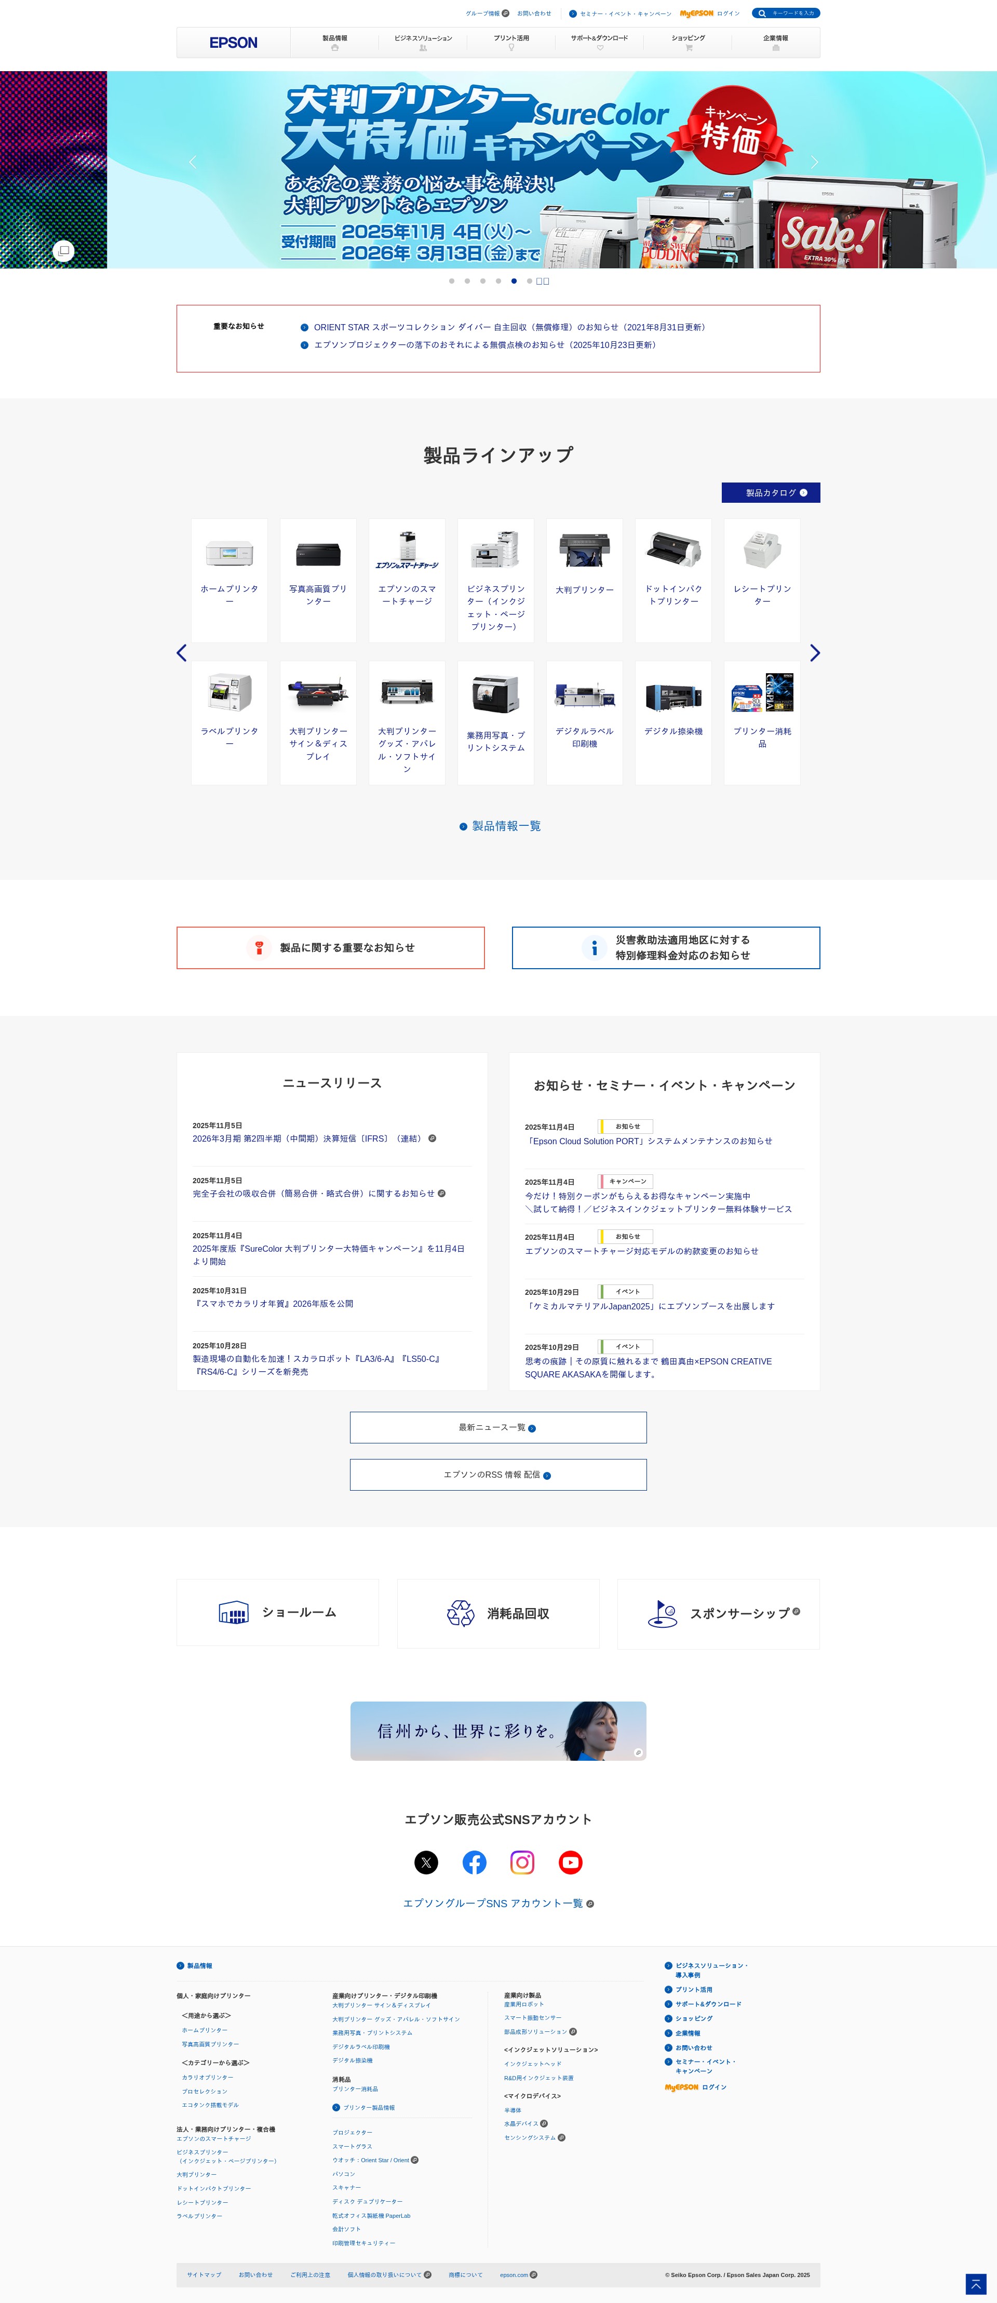997x2303 pixels.
Task: Click the エプソンのRSS 情報 配信 button
Action: [498, 1475]
